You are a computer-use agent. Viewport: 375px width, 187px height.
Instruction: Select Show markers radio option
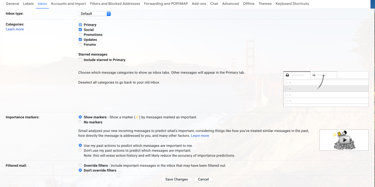(80, 117)
